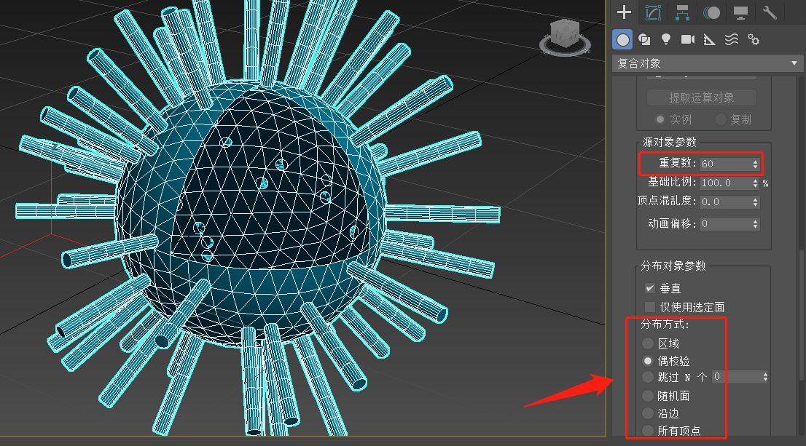The width and height of the screenshot is (806, 446).
Task: Select the Geometry category icon
Action: [622, 39]
